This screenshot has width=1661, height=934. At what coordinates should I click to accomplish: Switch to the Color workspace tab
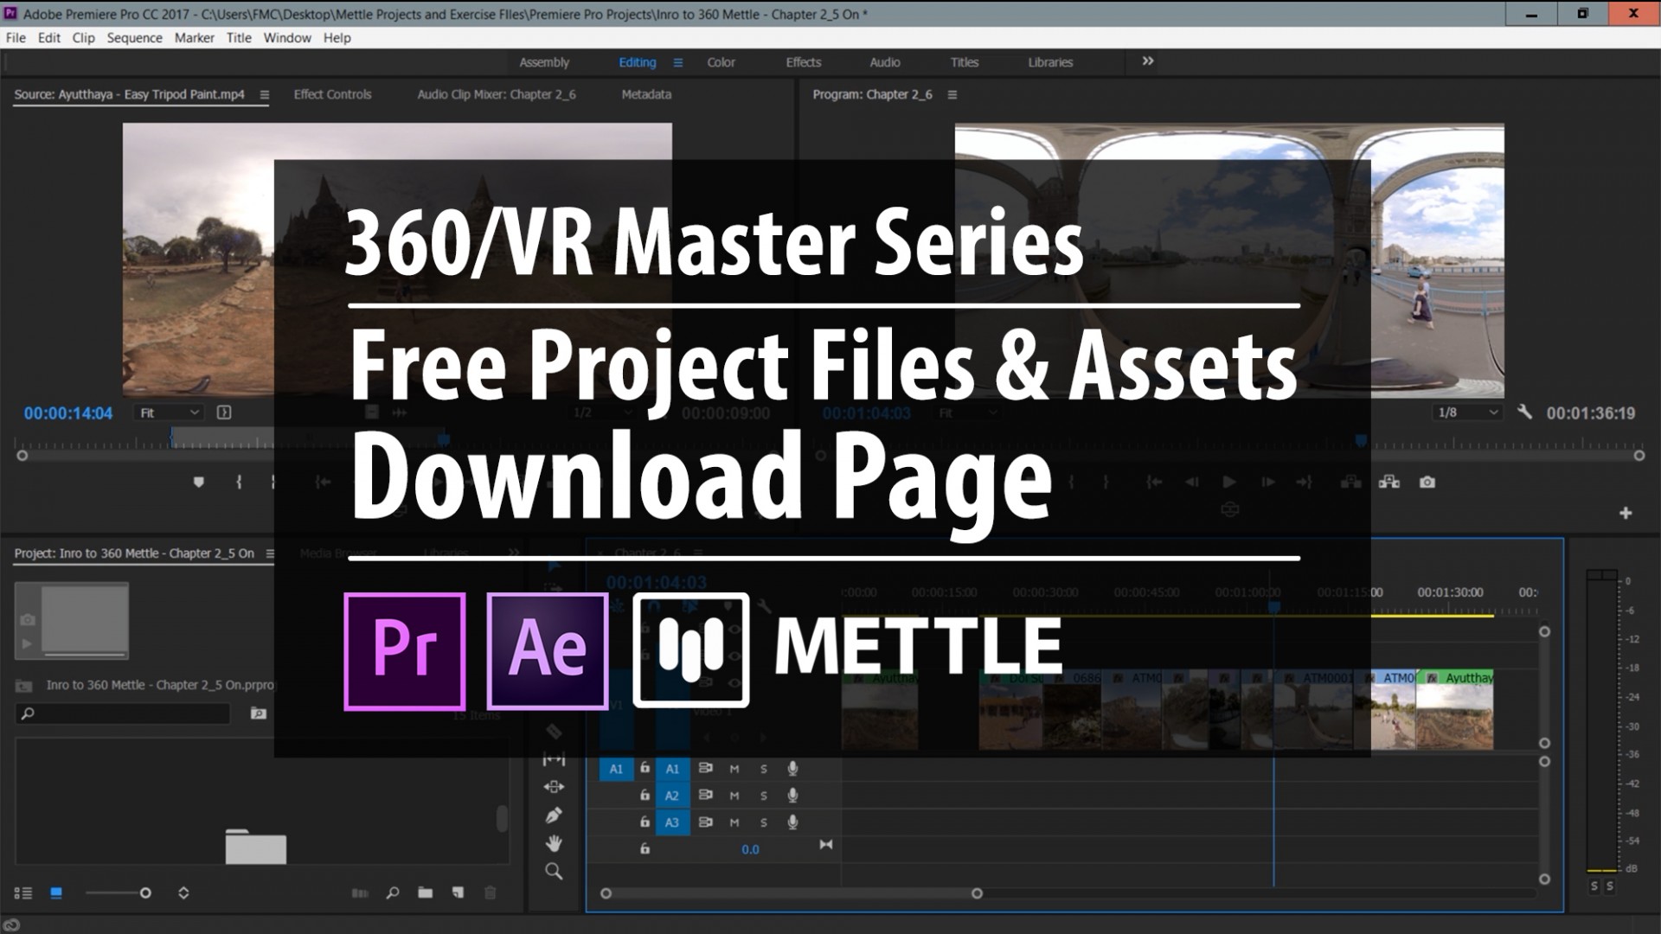721,61
